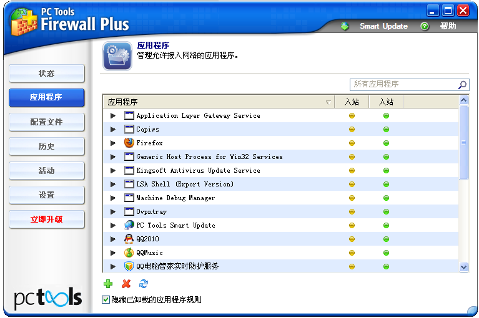Open the 历史 section in sidebar
The image size is (479, 318).
[x=47, y=147]
